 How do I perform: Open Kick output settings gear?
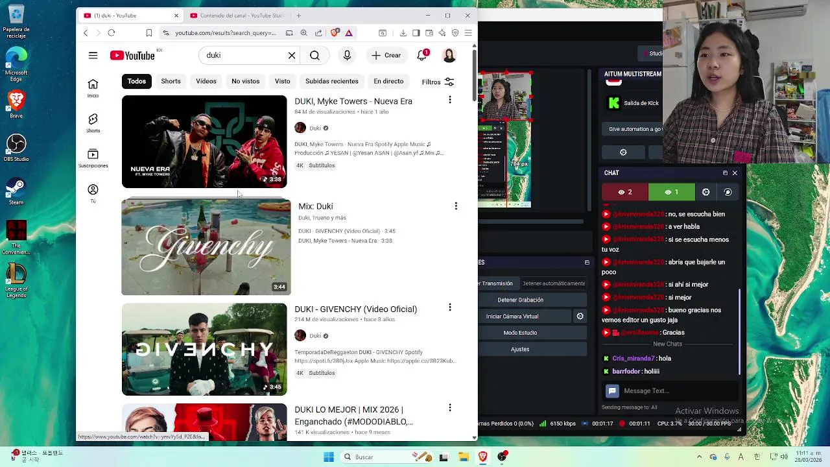pyautogui.click(x=623, y=152)
